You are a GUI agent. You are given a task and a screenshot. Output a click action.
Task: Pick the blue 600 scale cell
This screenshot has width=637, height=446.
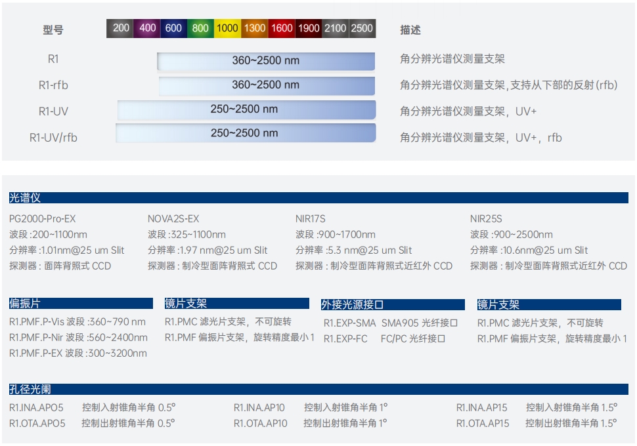pyautogui.click(x=173, y=28)
